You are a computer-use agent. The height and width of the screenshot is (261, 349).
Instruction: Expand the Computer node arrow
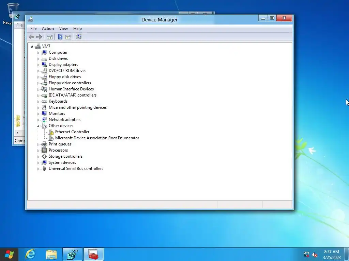[x=38, y=53]
